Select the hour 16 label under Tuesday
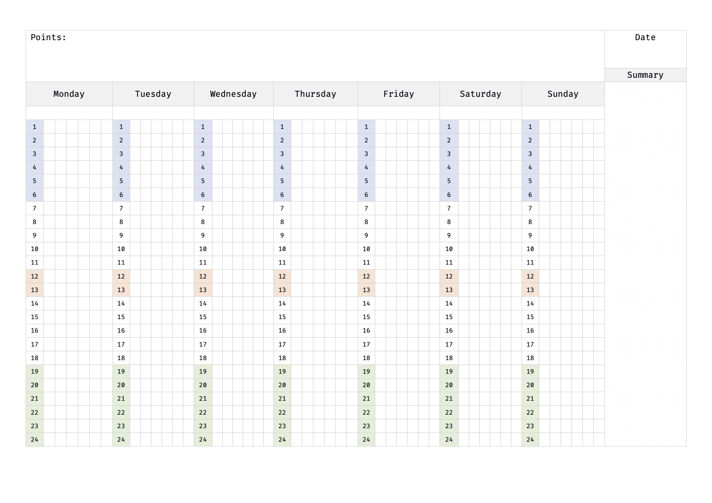712x503 pixels. (x=121, y=331)
